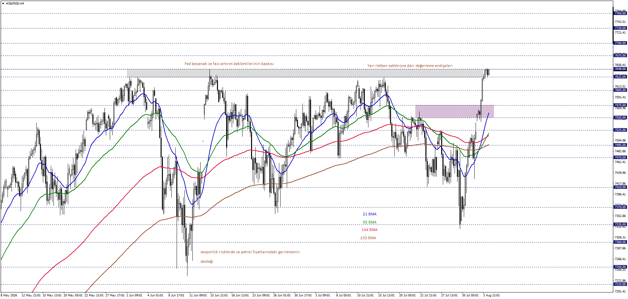Click the 144 EMA legend label
Image resolution: width=628 pixels, height=299 pixels.
[x=369, y=230]
